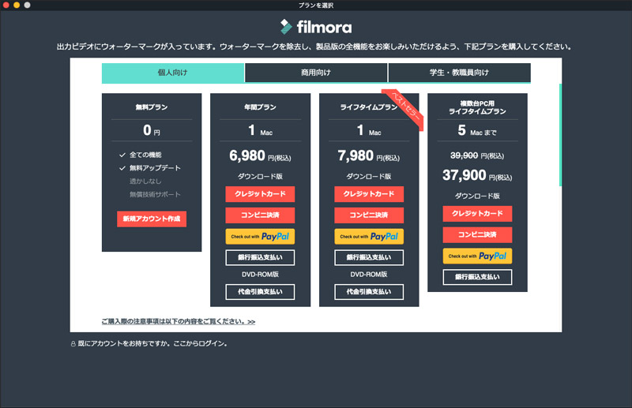Click the filmora logo icon
Viewport: 632px width, 408px height.
coord(286,27)
